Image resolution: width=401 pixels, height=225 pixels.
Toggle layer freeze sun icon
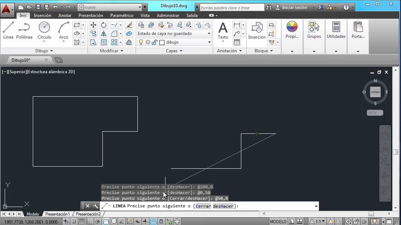148,42
